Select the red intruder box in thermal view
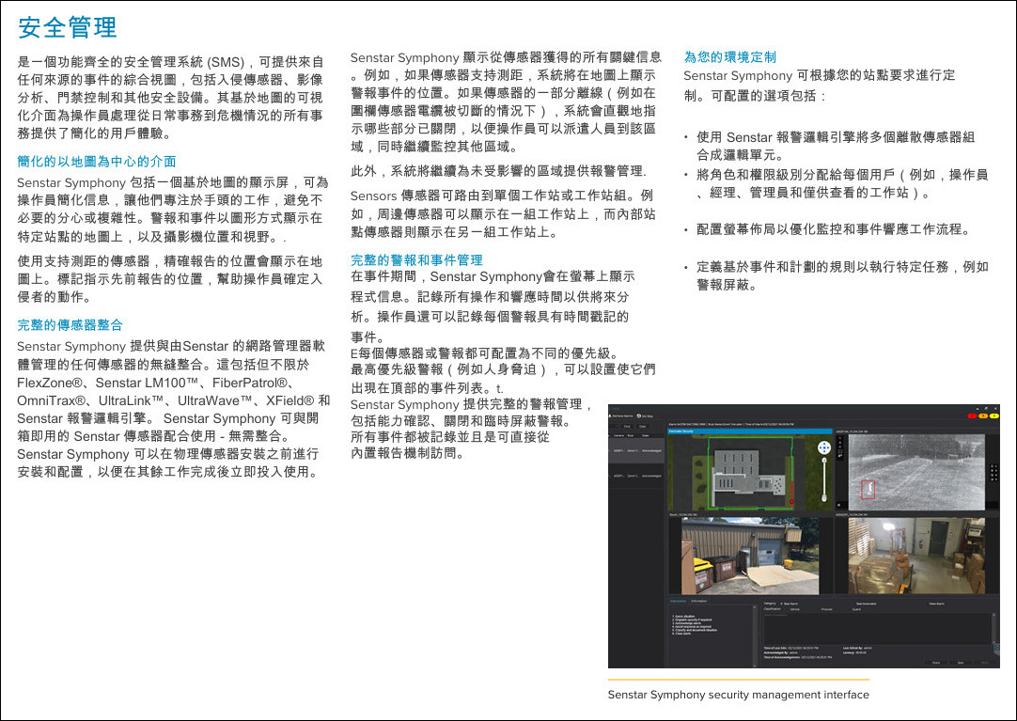The image size is (1017, 721). tap(868, 488)
